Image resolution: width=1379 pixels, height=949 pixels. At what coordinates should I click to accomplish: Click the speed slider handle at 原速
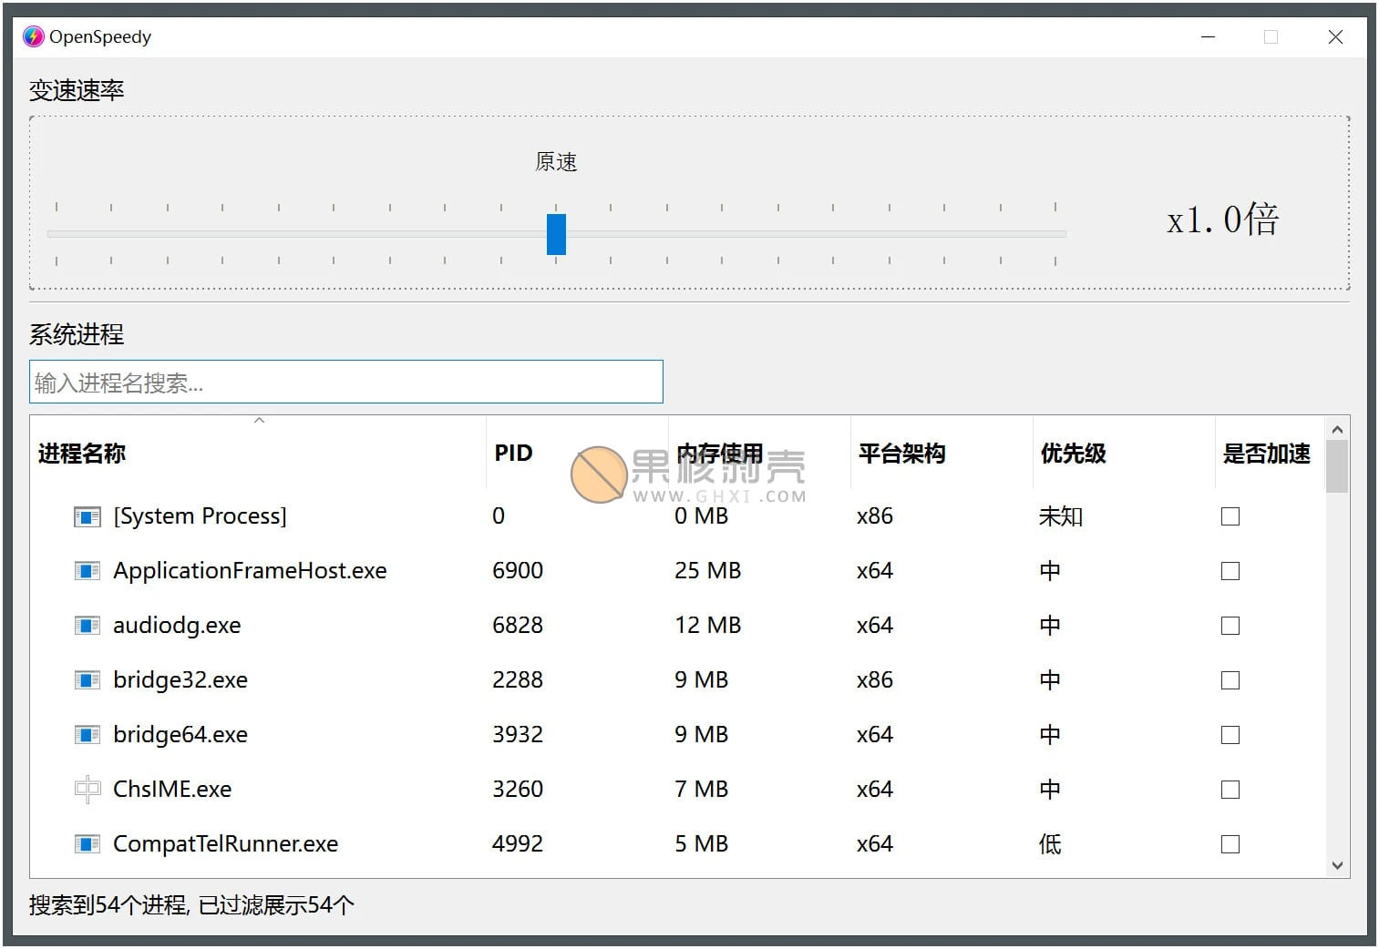(557, 234)
